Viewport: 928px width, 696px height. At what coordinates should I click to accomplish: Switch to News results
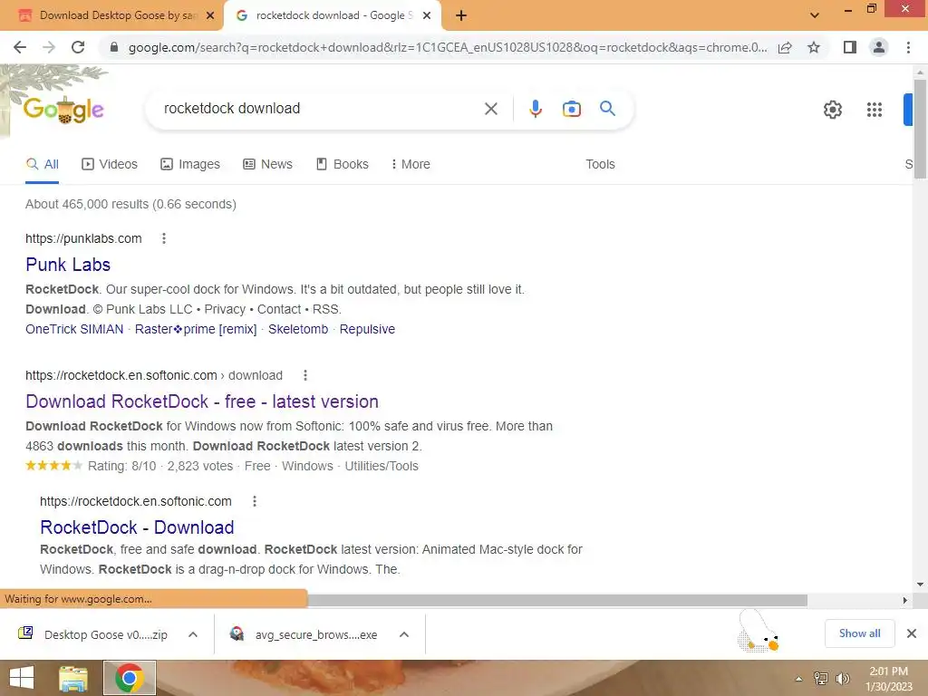(267, 164)
